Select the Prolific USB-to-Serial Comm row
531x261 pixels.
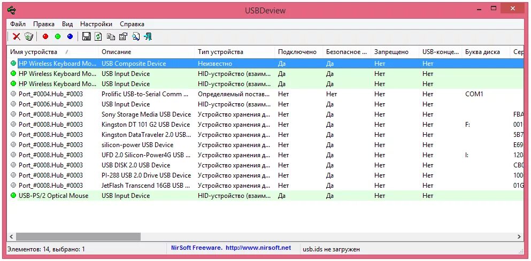point(265,94)
